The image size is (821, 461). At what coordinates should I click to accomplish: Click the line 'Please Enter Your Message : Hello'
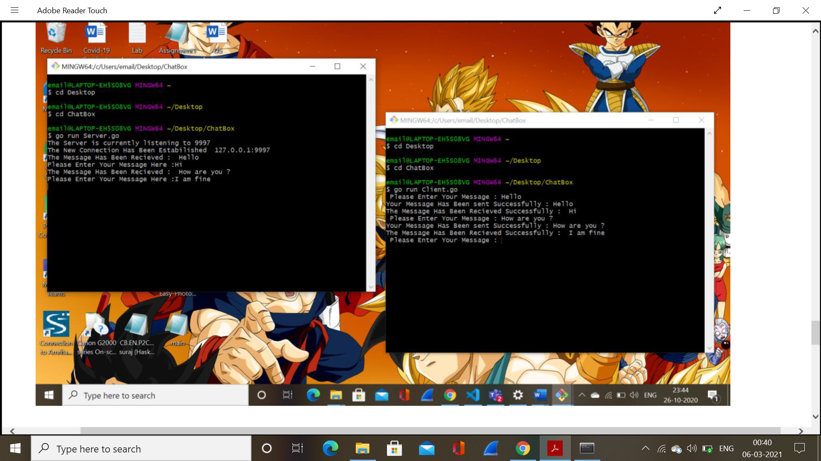(455, 197)
